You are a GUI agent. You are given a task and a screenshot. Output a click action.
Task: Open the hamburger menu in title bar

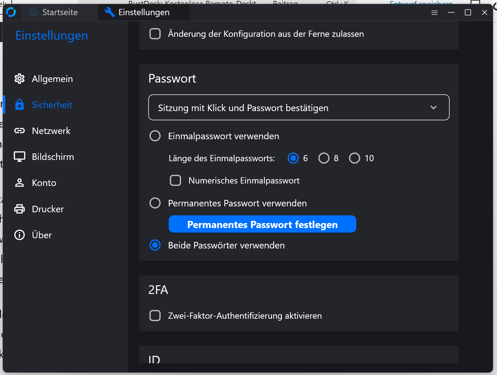[x=434, y=12]
